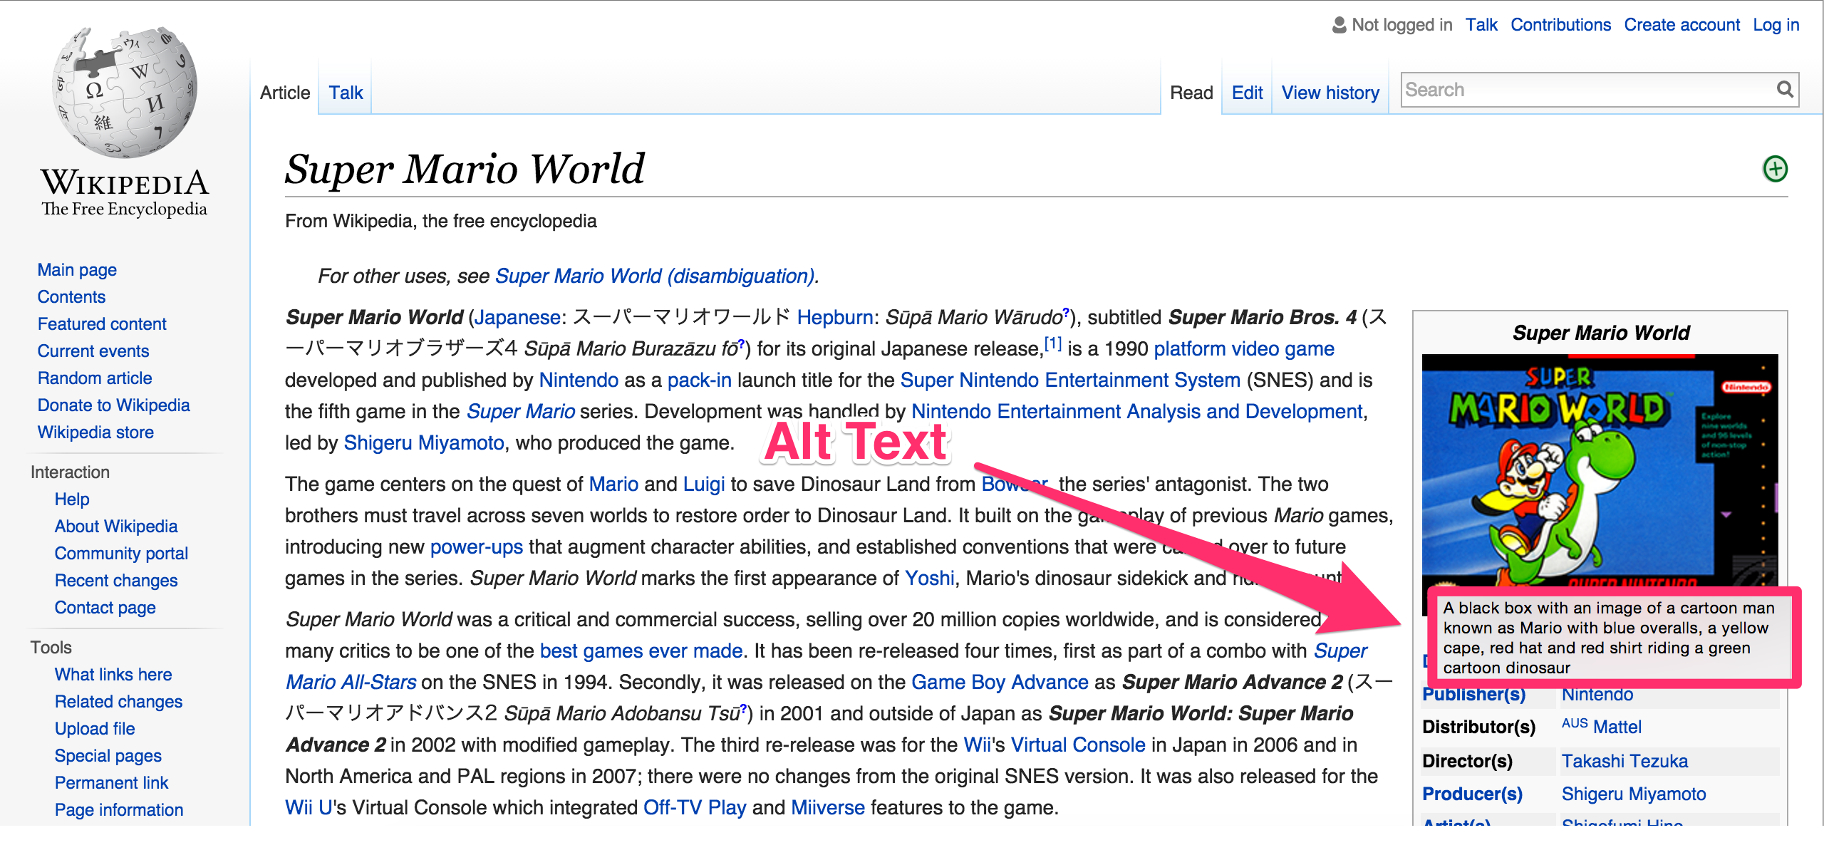Click the Log in link
1824x855 pixels.
point(1776,25)
